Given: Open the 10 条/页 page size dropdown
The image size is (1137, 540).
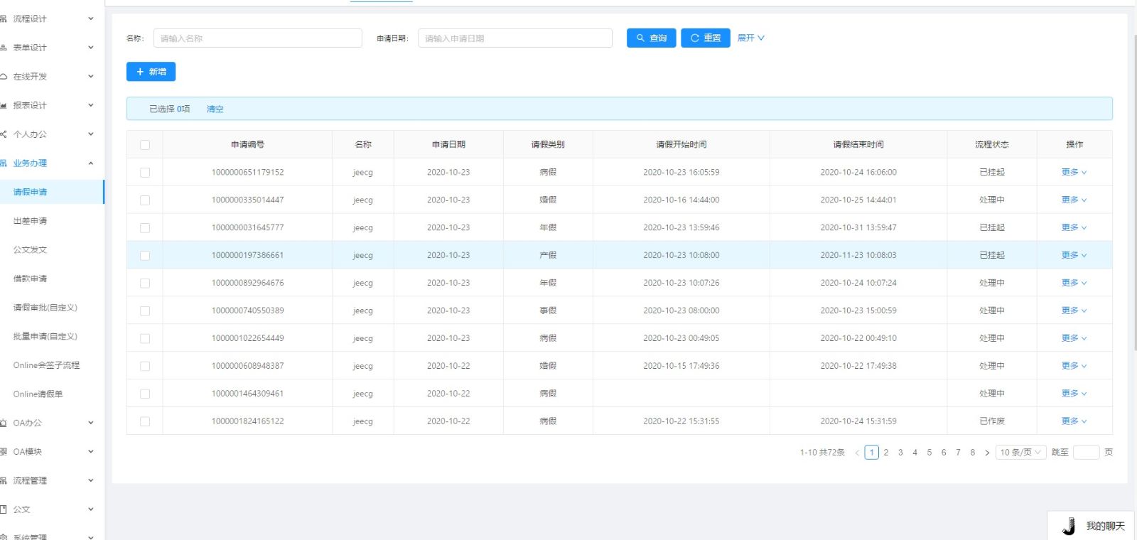Looking at the screenshot, I should pos(1020,453).
